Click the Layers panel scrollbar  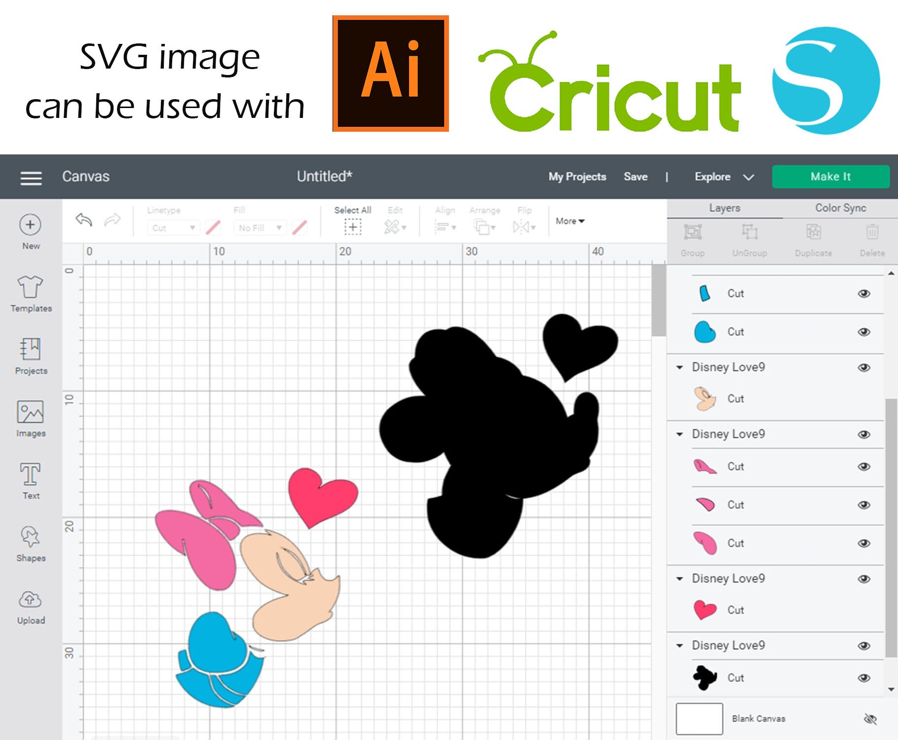pyautogui.click(x=891, y=528)
